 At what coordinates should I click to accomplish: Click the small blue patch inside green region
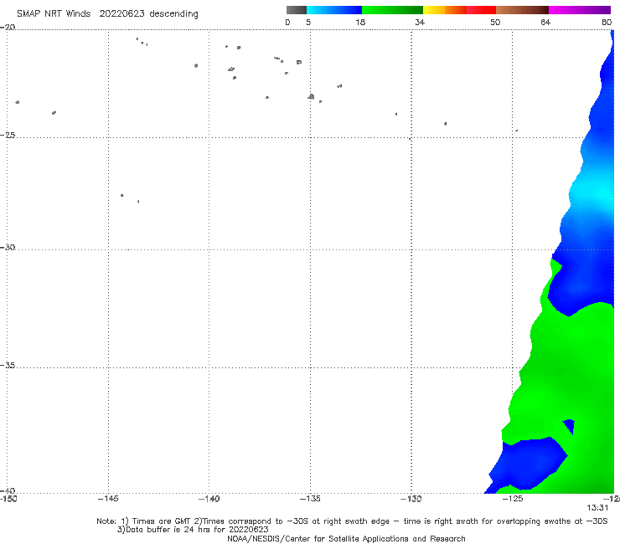(x=569, y=426)
